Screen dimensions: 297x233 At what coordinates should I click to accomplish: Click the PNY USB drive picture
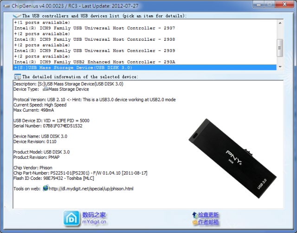[x=232, y=158]
